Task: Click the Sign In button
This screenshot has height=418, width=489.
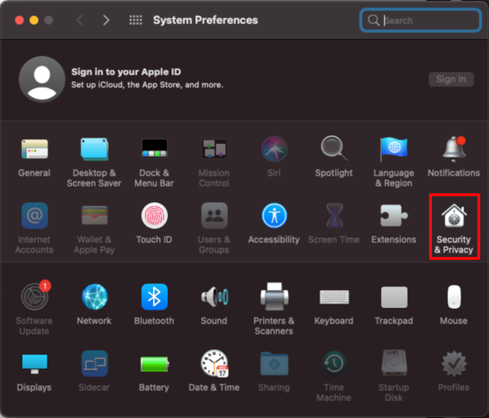Action: click(x=451, y=79)
